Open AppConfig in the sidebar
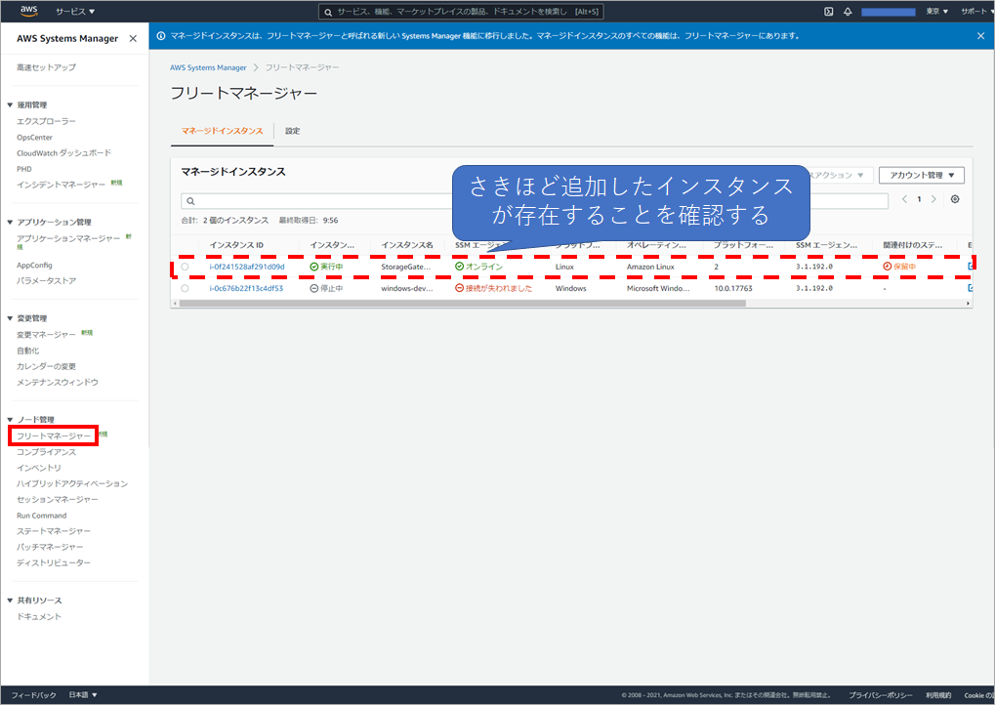Screen dimensions: 995x705 (34, 266)
